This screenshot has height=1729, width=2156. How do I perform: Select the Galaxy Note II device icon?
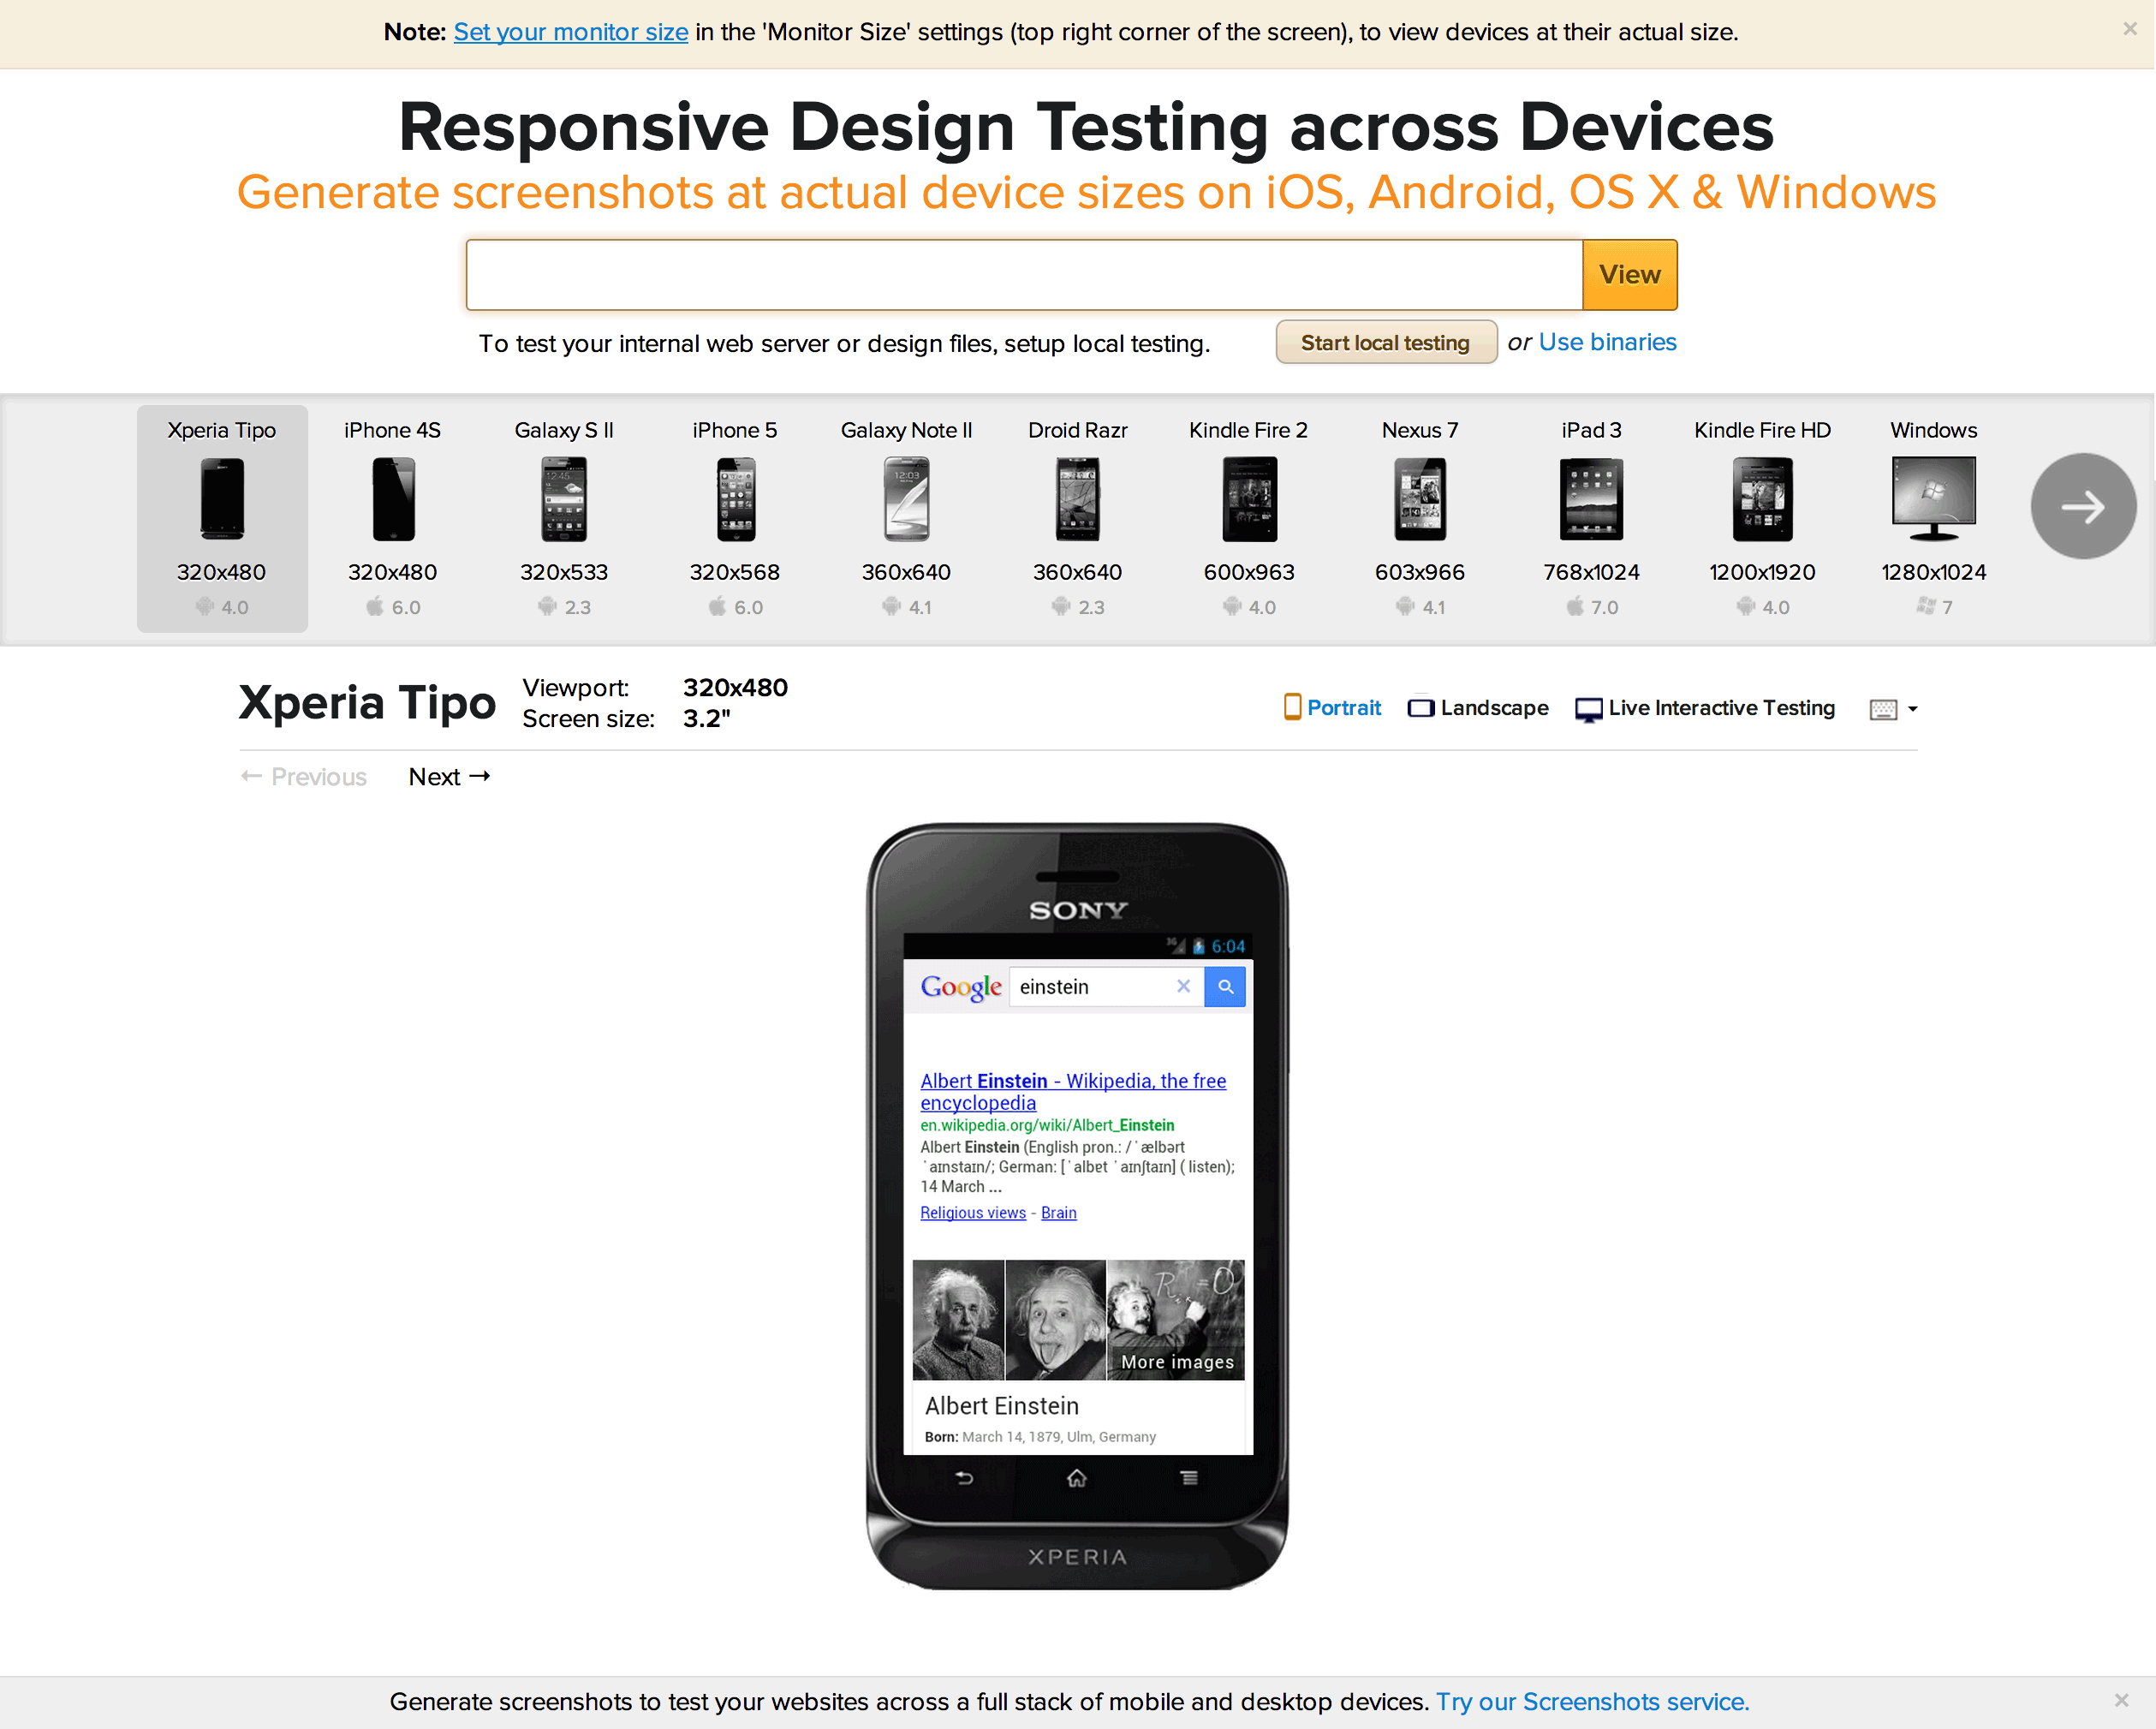(x=907, y=499)
